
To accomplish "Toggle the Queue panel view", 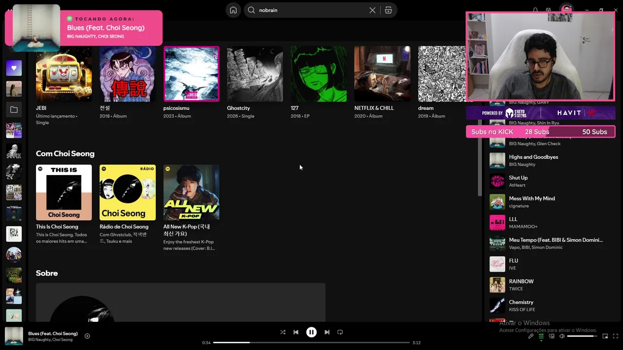I will point(541,336).
